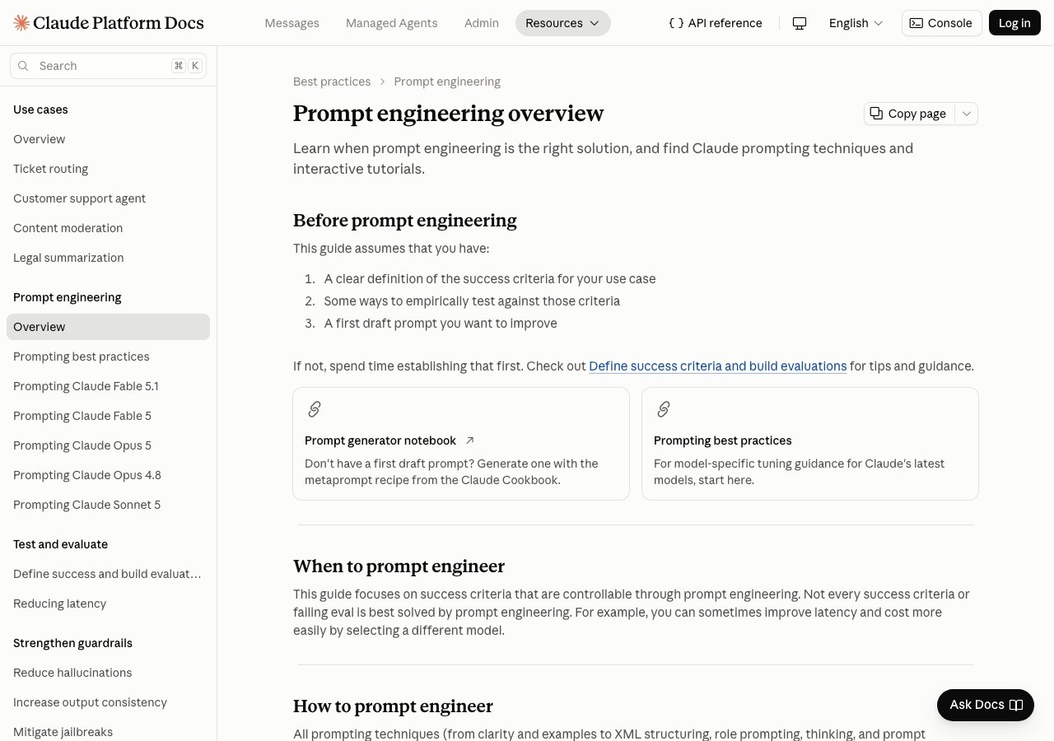1054x741 pixels.
Task: Click the Copy page button
Action: tap(909, 114)
